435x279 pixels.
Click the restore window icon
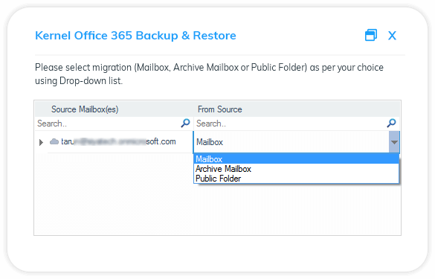pos(371,35)
